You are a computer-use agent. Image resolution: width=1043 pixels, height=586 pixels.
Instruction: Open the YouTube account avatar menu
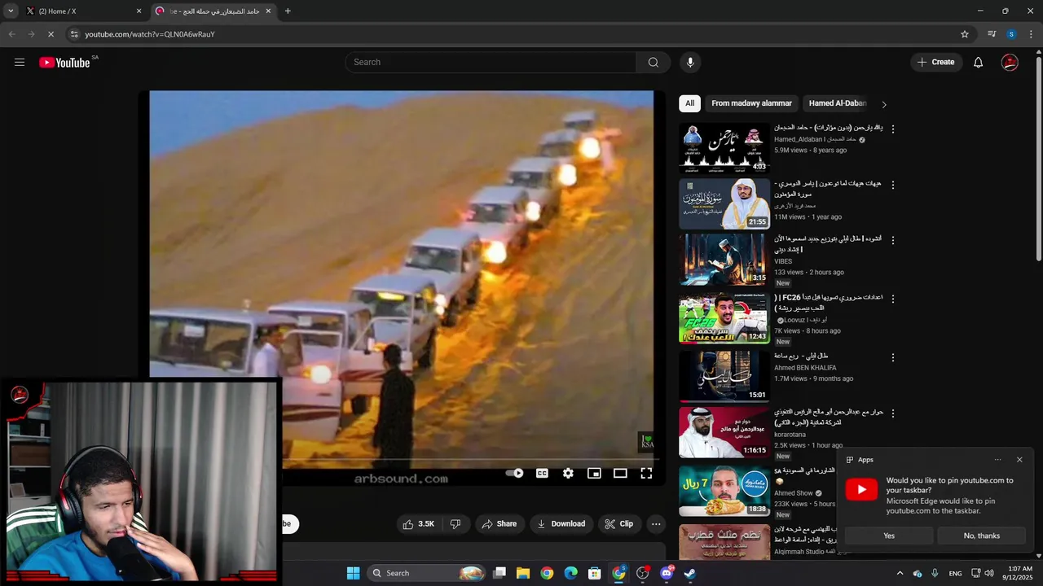[x=1010, y=62]
